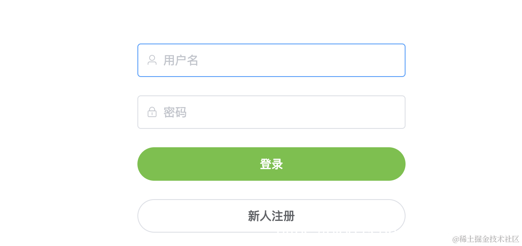Click the rounded 新人注册 pill-shaped control
Image resolution: width=522 pixels, height=246 pixels.
(x=271, y=216)
